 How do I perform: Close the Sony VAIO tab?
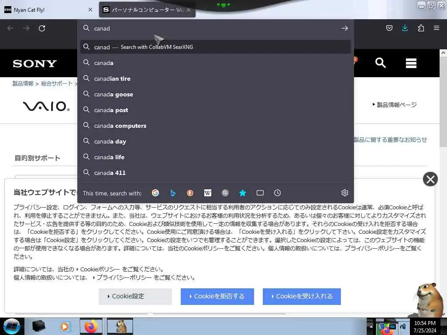(189, 10)
